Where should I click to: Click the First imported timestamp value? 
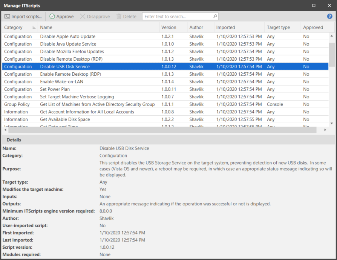click(122, 233)
